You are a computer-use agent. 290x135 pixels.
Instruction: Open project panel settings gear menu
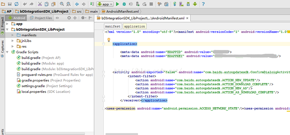click(83, 18)
